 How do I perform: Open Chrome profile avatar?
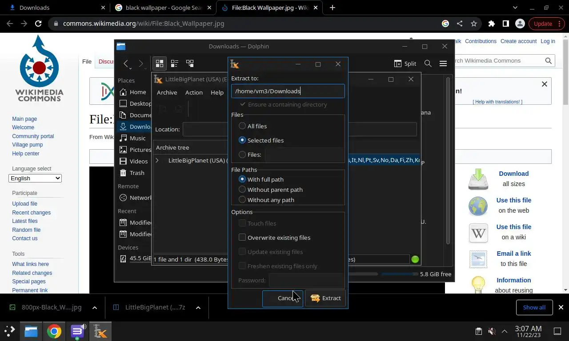[x=520, y=24]
